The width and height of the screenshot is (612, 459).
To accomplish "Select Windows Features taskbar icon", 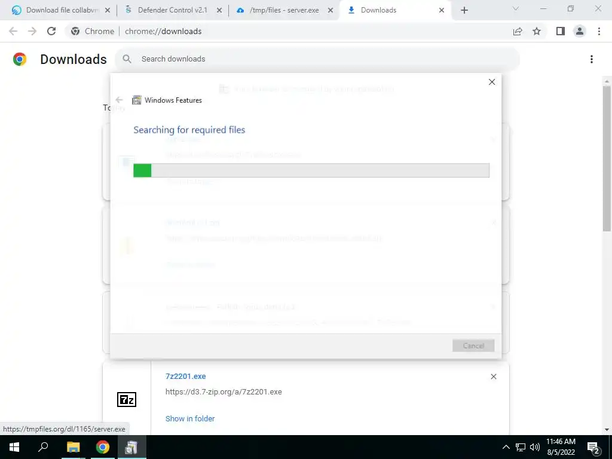I will click(x=131, y=447).
